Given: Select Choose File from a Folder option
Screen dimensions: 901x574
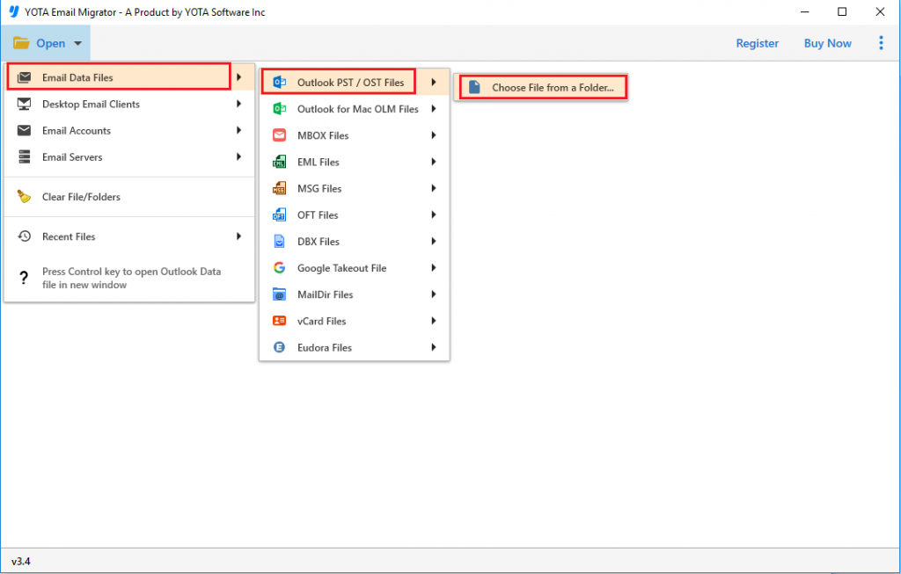Looking at the screenshot, I should pyautogui.click(x=540, y=86).
